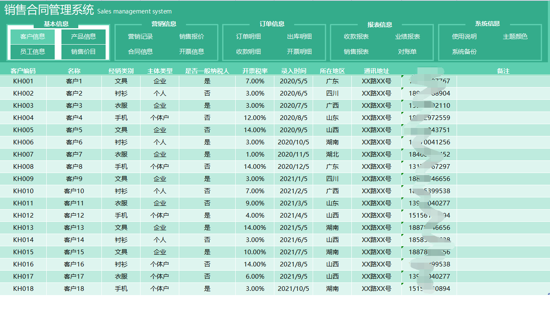Image resolution: width=550 pixels, height=330 pixels.
Task: Open 开票信息 (Invoicing Info)
Action: click(x=192, y=51)
